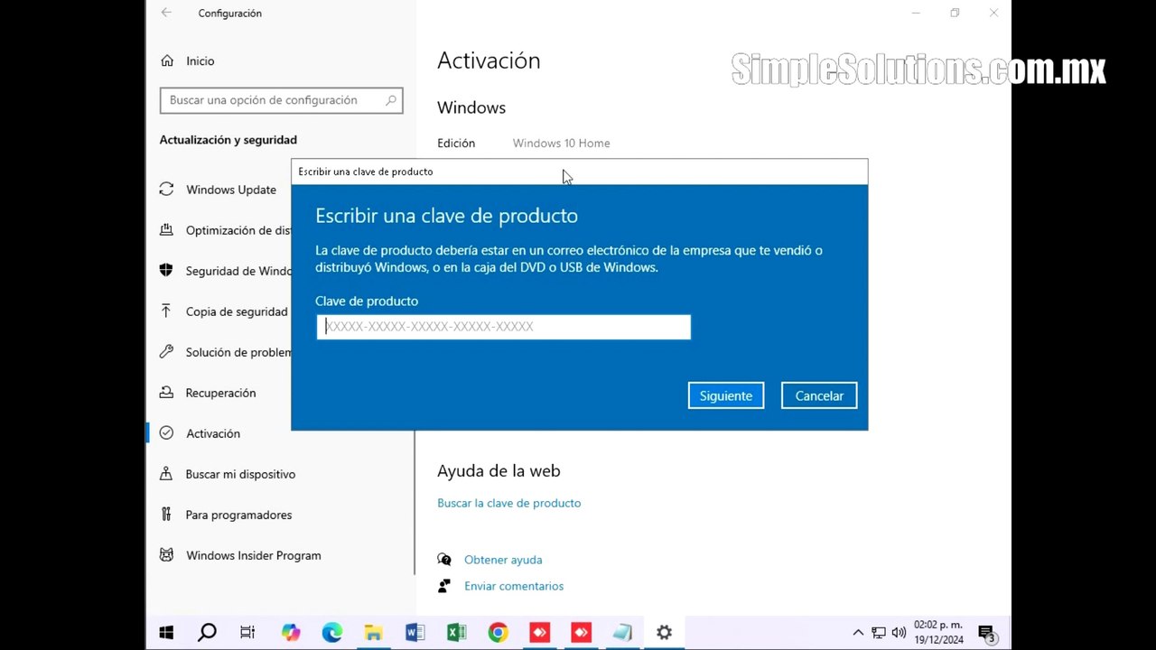Screen dimensions: 1156x650
Task: Click the volume speaker tray icon
Action: (899, 633)
